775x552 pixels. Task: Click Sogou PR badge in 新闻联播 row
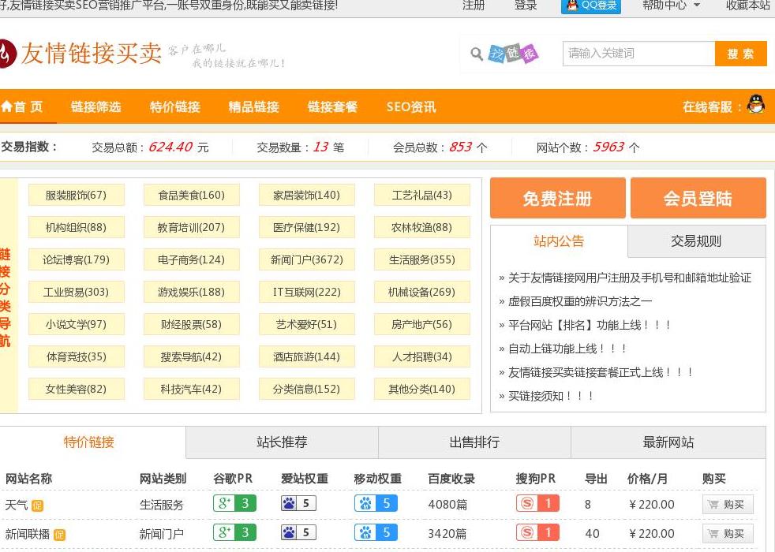point(537,532)
